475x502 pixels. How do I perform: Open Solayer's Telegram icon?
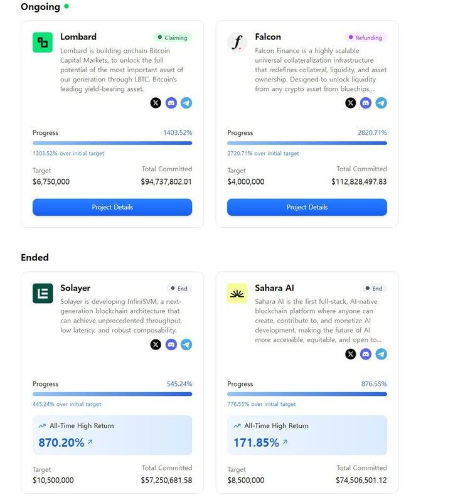click(186, 344)
